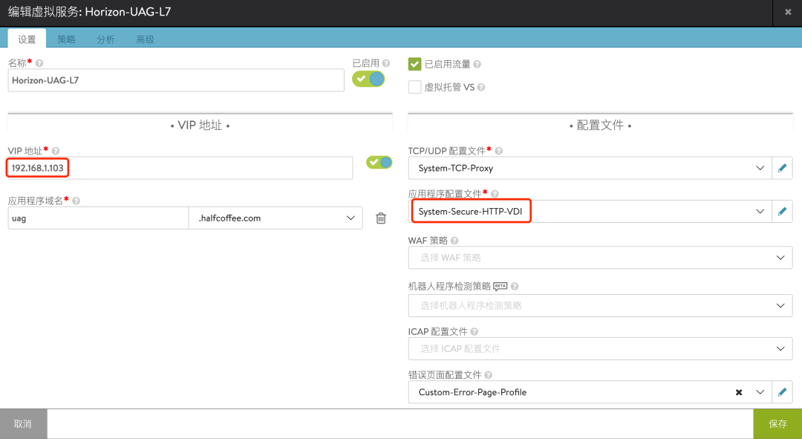Show help for WAF 策略
Image resolution: width=802 pixels, height=439 pixels.
454,241
